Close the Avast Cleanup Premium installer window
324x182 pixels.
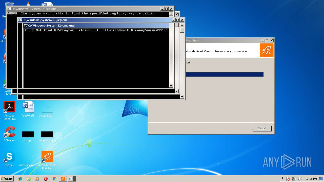pyautogui.click(x=271, y=40)
